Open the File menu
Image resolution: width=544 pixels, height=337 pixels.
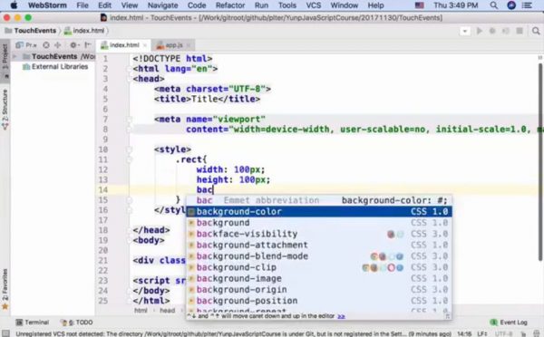click(83, 5)
